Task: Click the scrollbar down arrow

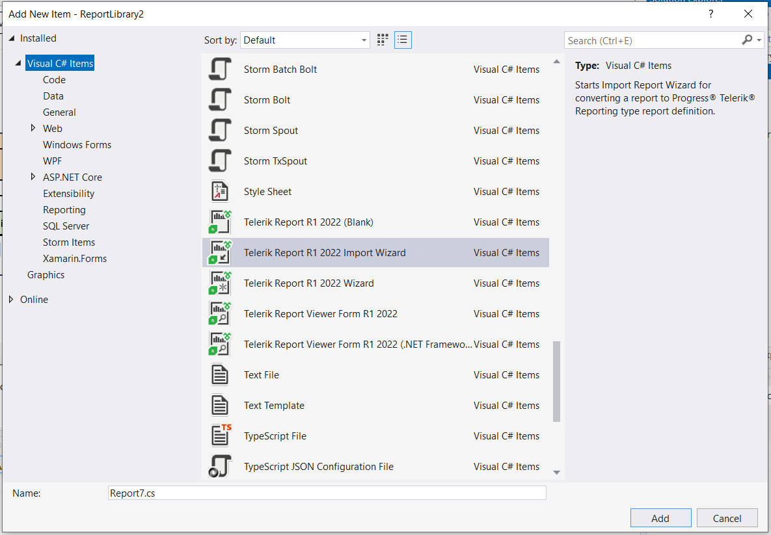Action: coord(556,473)
